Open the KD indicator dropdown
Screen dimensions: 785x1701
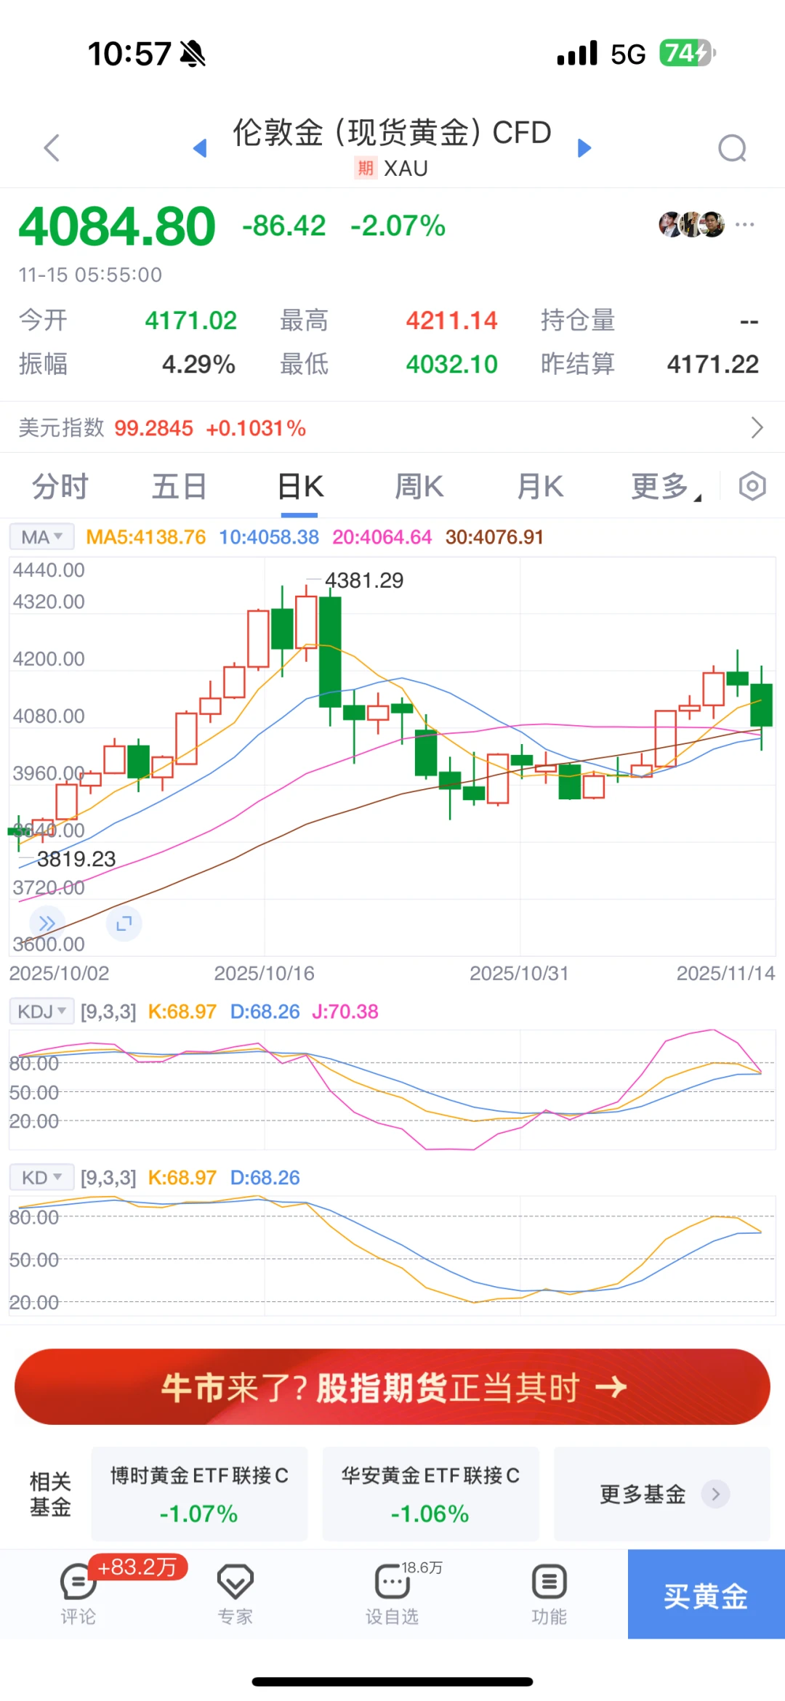coord(41,1177)
